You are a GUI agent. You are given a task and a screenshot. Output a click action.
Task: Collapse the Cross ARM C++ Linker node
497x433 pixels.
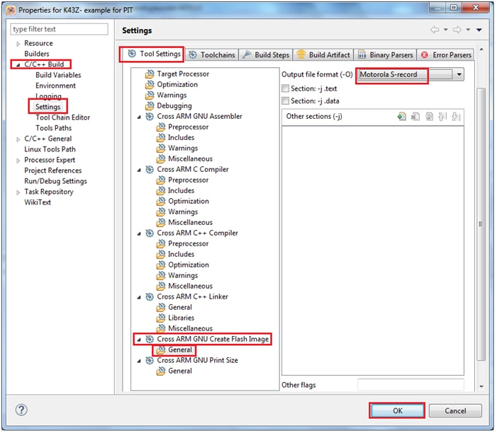[x=139, y=297]
